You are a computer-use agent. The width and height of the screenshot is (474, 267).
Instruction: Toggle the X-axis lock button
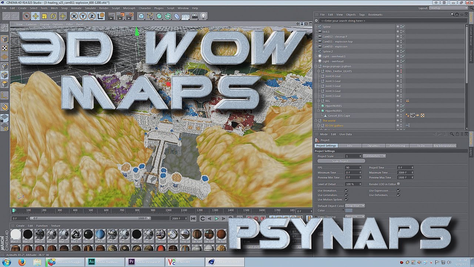tap(74, 16)
